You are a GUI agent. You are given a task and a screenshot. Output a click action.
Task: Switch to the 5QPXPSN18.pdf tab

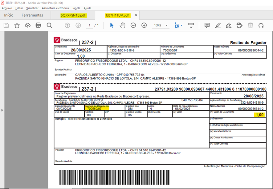coord(73,15)
